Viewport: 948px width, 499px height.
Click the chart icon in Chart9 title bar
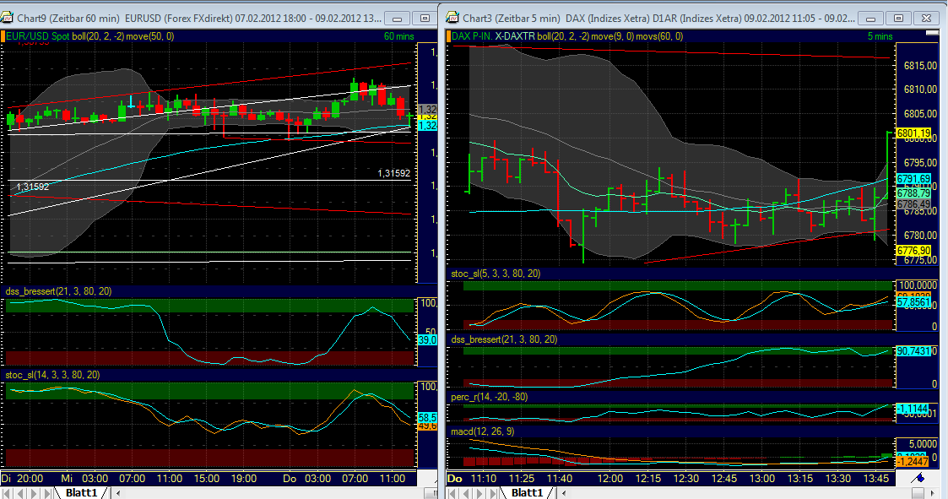7,18
